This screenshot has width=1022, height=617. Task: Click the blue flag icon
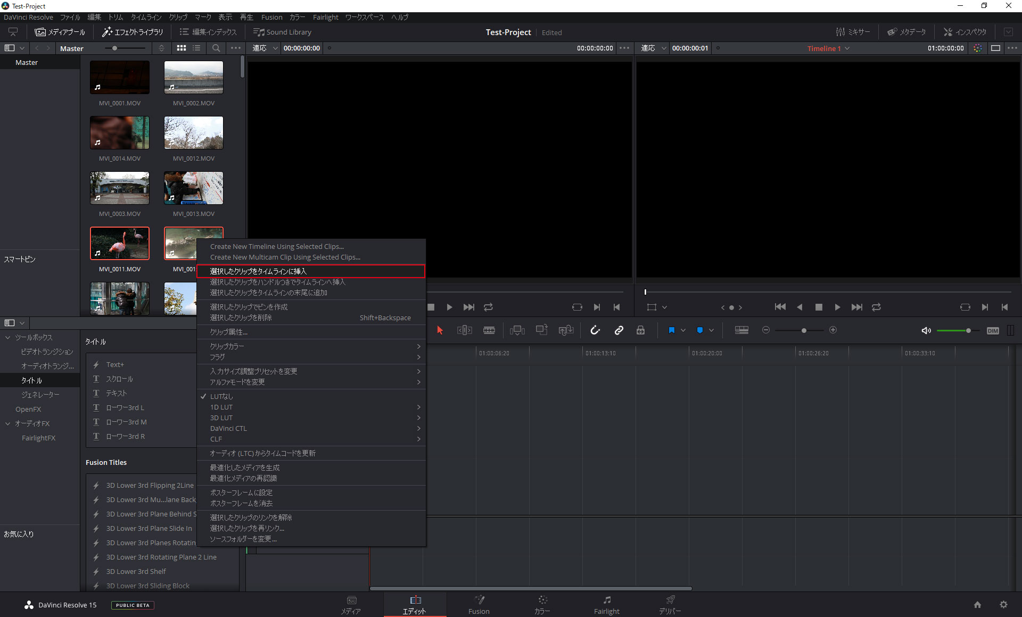[x=672, y=330]
